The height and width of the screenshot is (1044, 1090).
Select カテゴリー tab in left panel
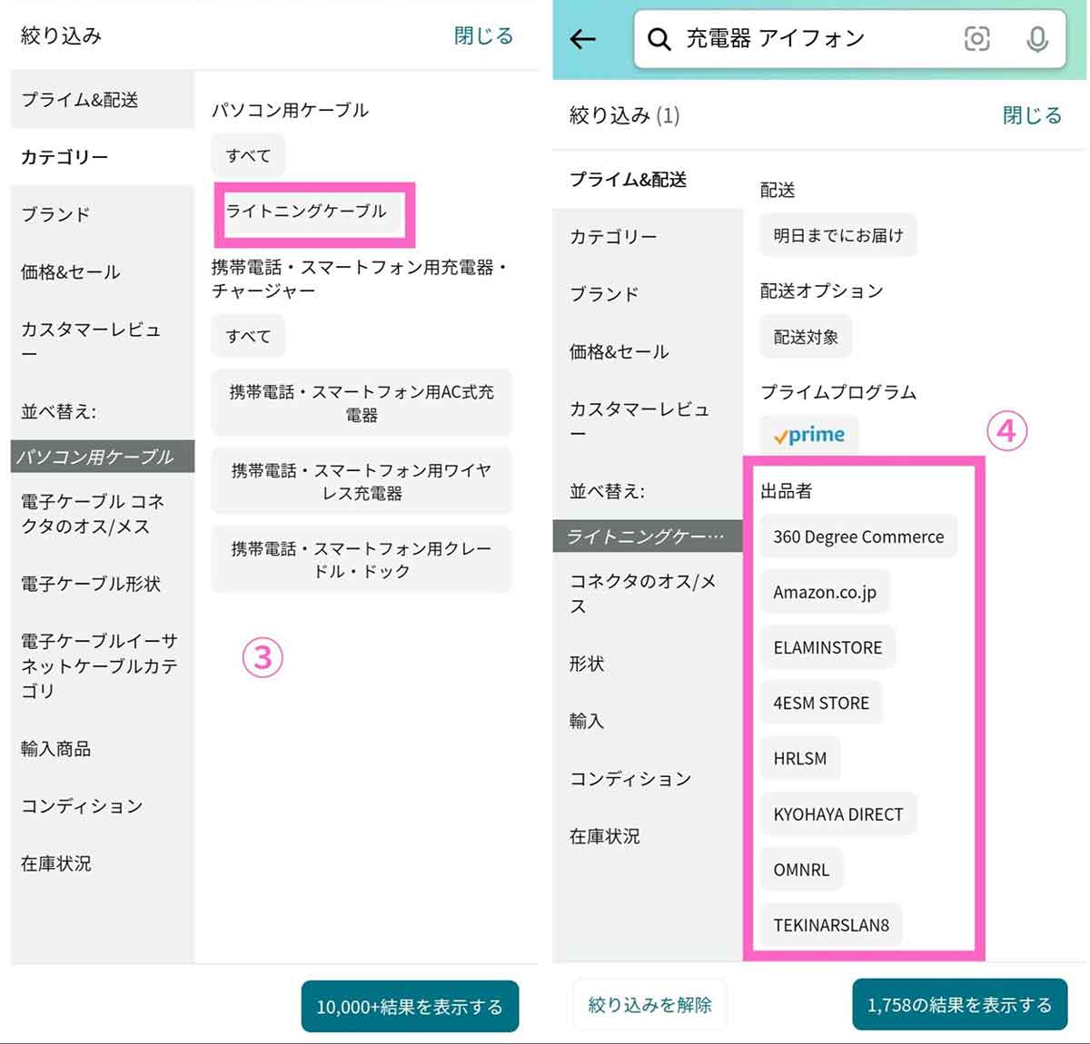point(103,157)
